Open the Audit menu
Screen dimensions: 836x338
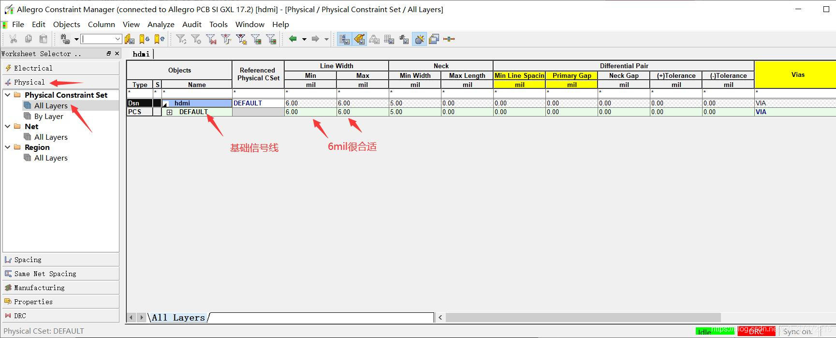(x=191, y=25)
